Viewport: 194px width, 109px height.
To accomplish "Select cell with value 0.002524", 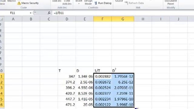I will [102, 88].
